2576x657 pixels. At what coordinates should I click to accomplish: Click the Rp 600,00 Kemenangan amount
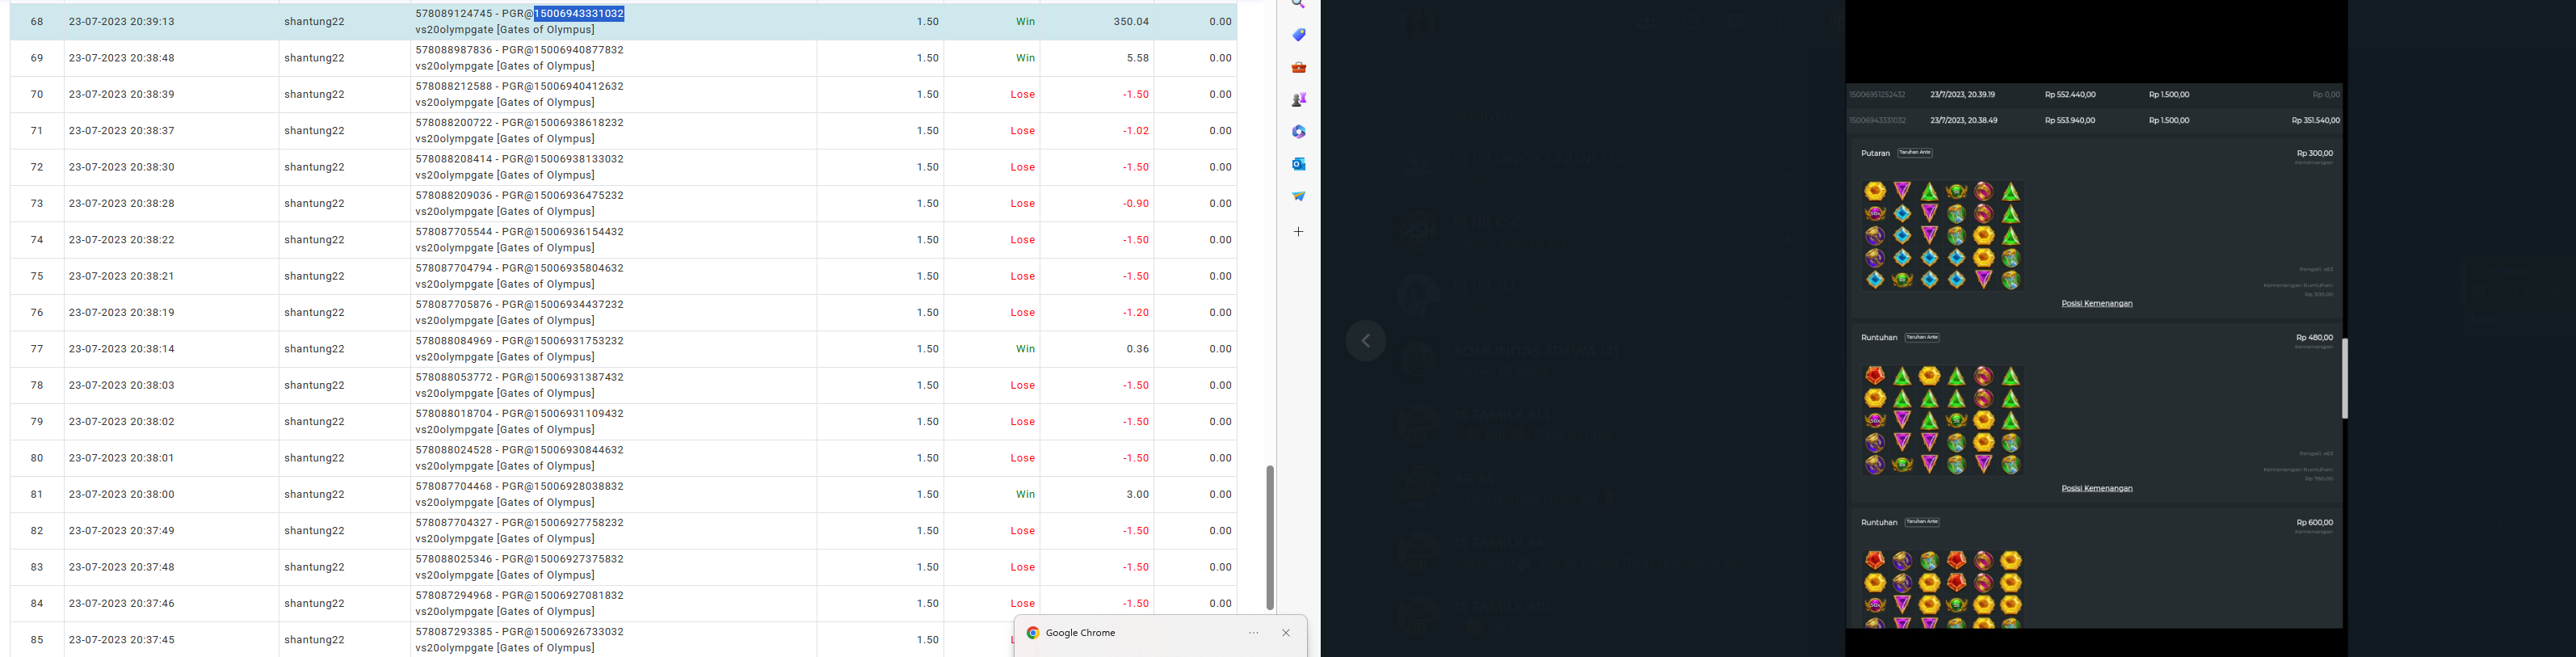coord(2314,522)
